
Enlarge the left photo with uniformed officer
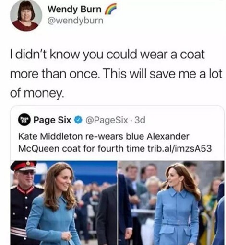click(64, 202)
